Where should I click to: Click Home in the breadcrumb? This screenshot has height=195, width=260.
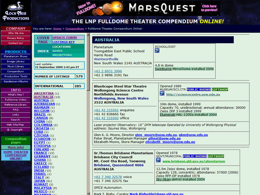coord(57,29)
